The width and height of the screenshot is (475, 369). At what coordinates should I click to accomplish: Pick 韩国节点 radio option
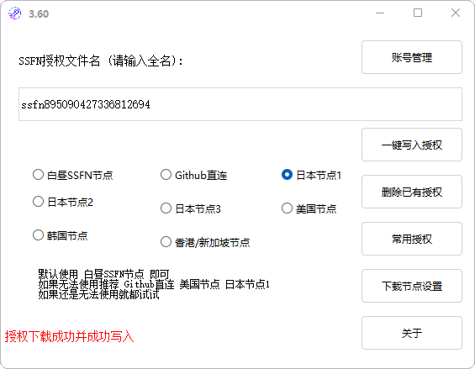(x=61, y=235)
